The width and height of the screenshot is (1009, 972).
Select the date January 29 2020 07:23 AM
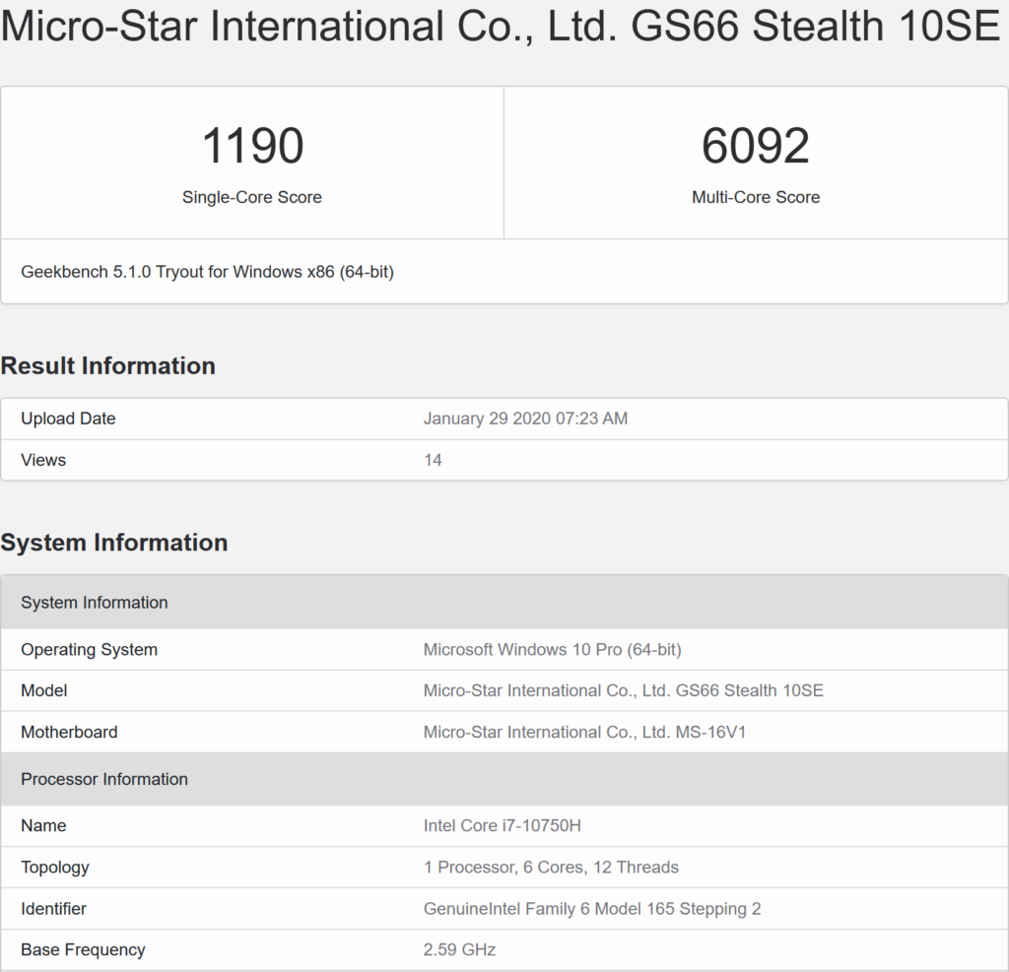click(525, 419)
